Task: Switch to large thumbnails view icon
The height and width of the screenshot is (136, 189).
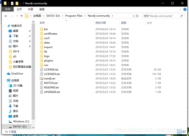Action: tap(184, 132)
